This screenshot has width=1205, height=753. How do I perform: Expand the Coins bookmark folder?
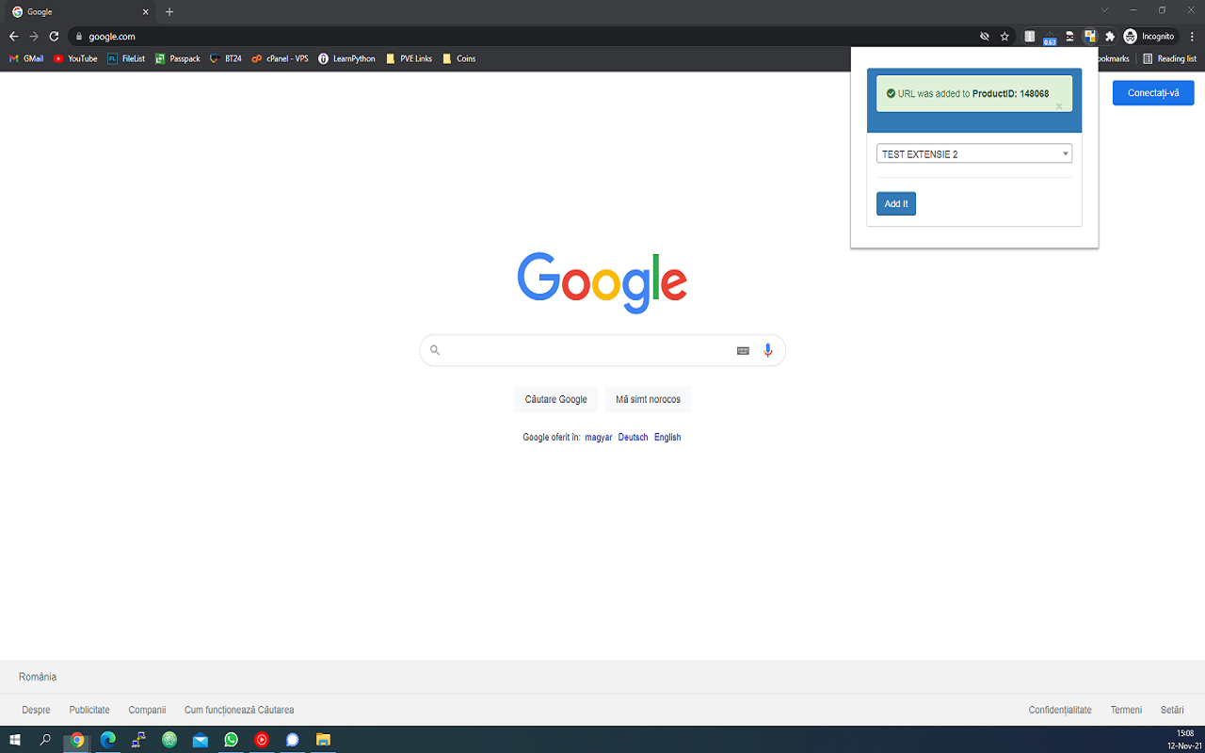point(458,58)
